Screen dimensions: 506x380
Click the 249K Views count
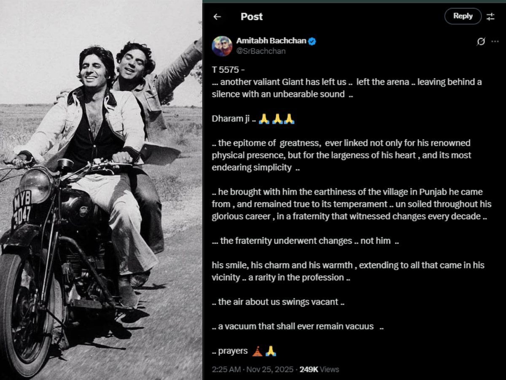[319, 369]
